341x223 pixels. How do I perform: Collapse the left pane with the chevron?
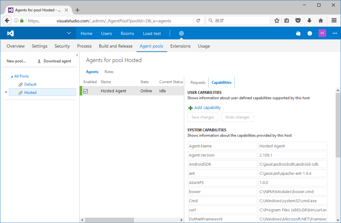(77, 55)
